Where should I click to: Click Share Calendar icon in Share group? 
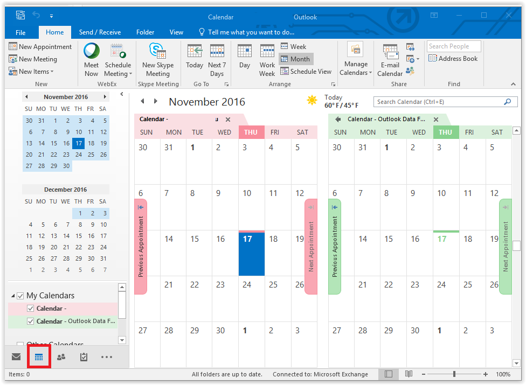click(x=410, y=47)
